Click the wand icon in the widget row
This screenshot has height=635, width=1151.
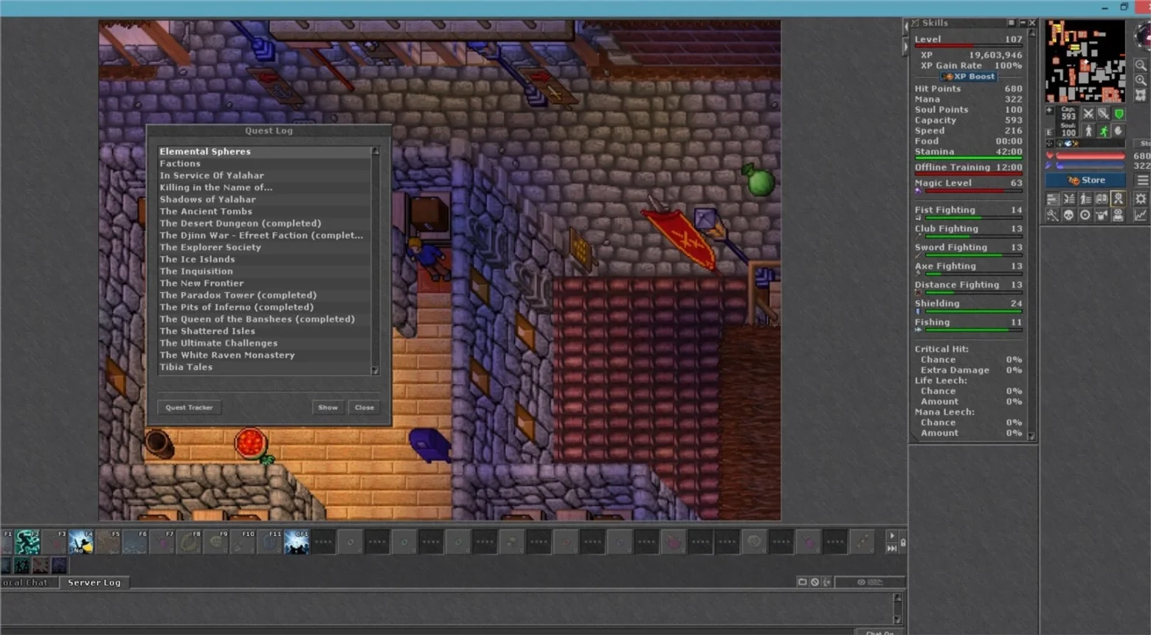1052,215
